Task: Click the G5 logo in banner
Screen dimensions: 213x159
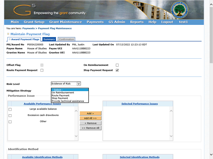Action: (x=24, y=10)
